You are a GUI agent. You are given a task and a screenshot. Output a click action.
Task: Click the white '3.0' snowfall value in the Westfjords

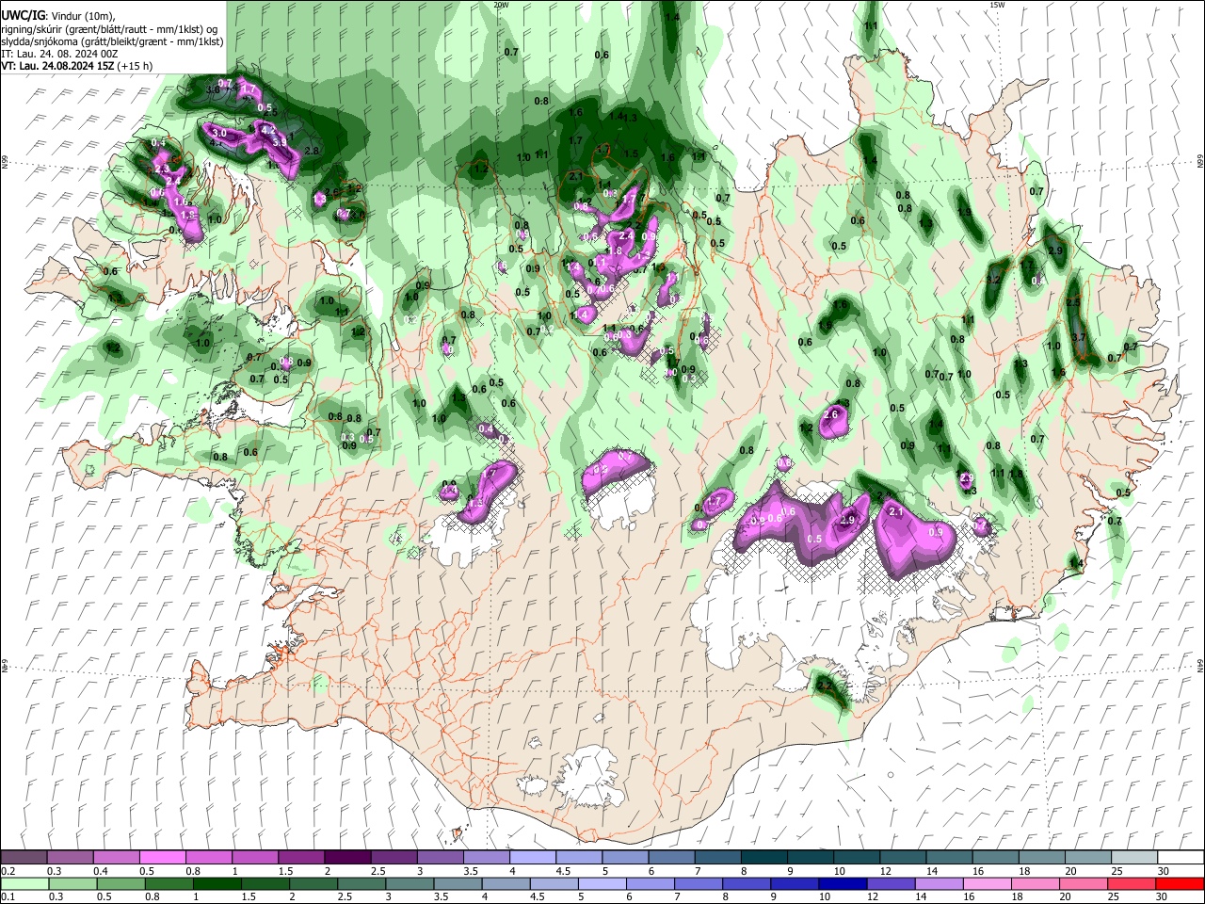pyautogui.click(x=218, y=135)
